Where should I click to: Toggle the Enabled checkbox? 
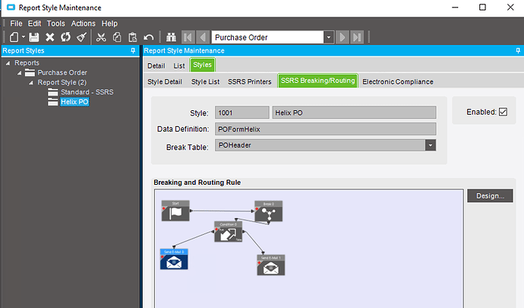pos(503,112)
